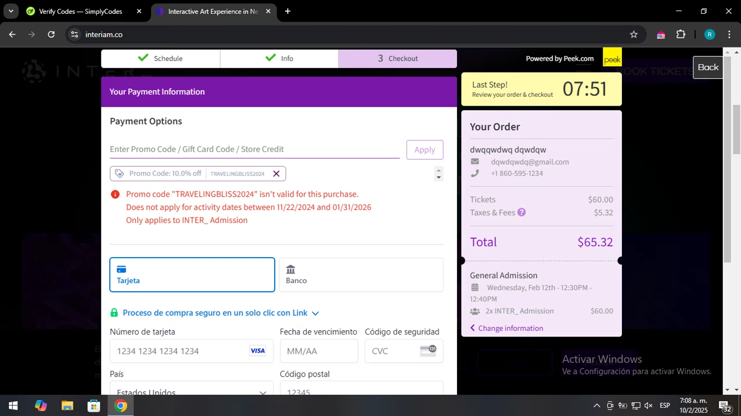Remove the TRAVELINGBLISS2024 promo code tag
This screenshot has width=741, height=416.
[276, 174]
